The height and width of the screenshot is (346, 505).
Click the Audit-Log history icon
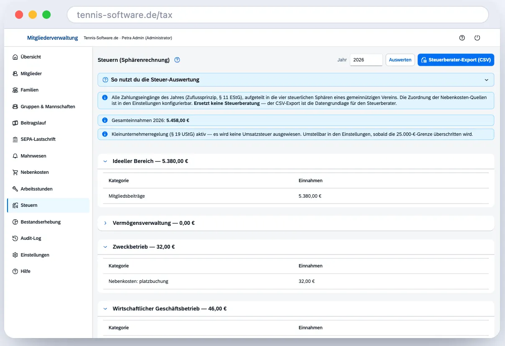15,238
